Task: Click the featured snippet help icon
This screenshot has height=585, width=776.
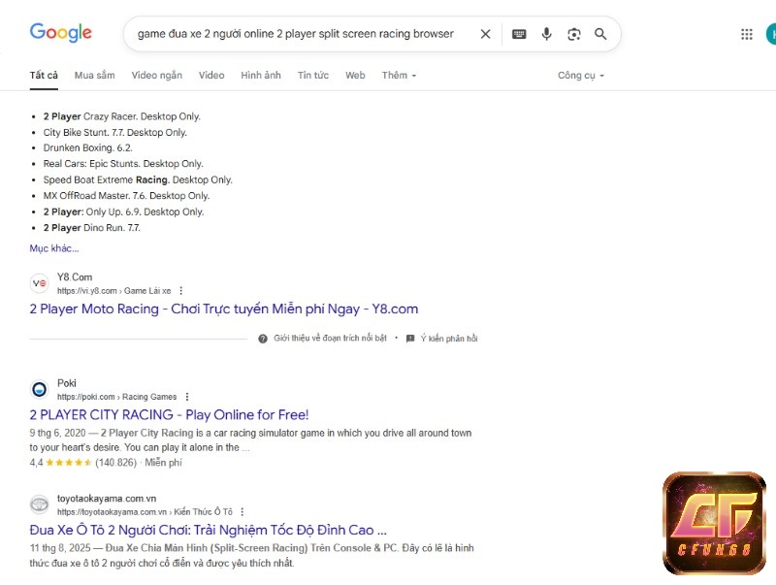Action: click(x=263, y=339)
